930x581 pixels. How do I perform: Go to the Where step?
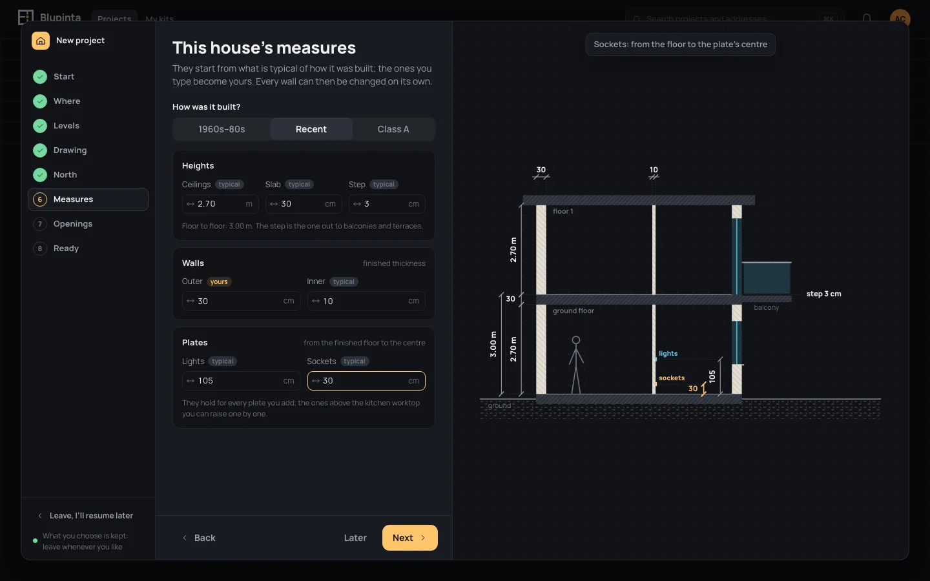point(88,101)
